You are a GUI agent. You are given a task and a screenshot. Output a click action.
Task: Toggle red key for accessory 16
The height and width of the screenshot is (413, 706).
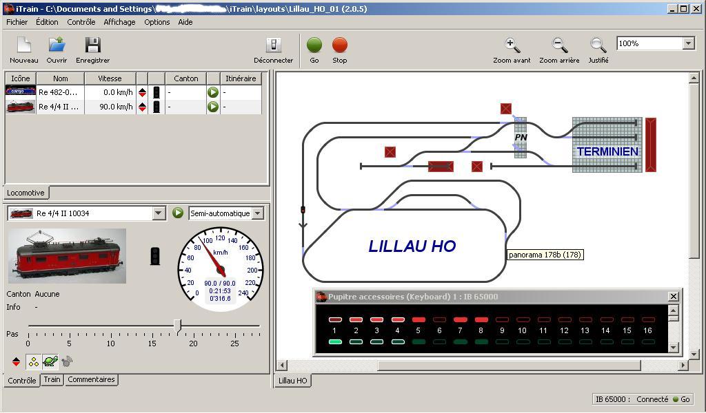648,319
